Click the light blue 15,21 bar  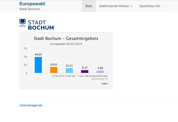(69, 71)
